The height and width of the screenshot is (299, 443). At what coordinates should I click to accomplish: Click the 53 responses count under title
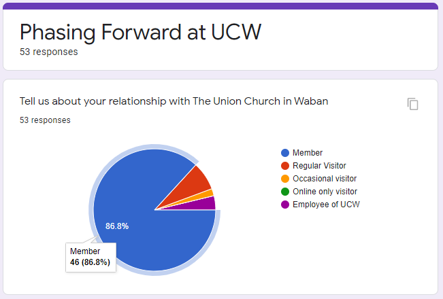[48, 52]
